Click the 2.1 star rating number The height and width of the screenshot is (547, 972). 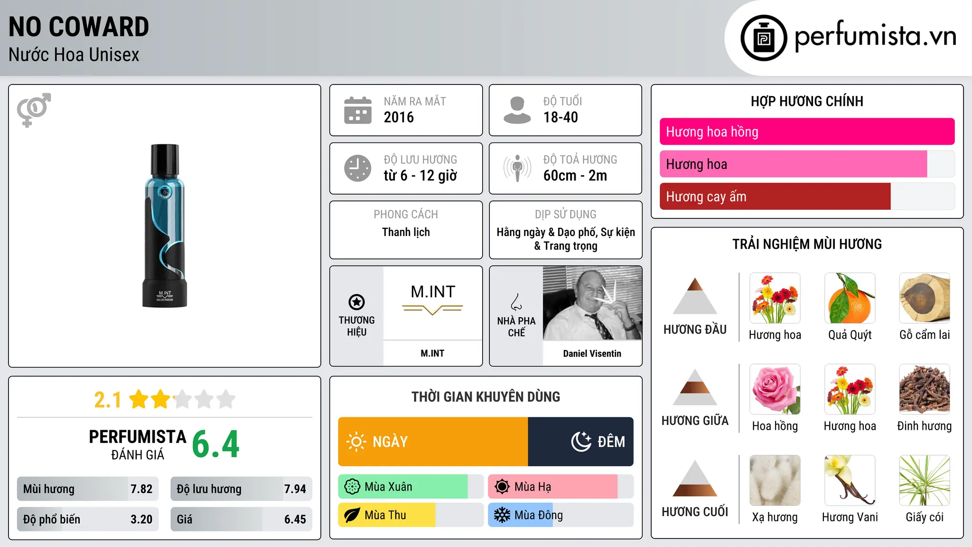pos(108,400)
